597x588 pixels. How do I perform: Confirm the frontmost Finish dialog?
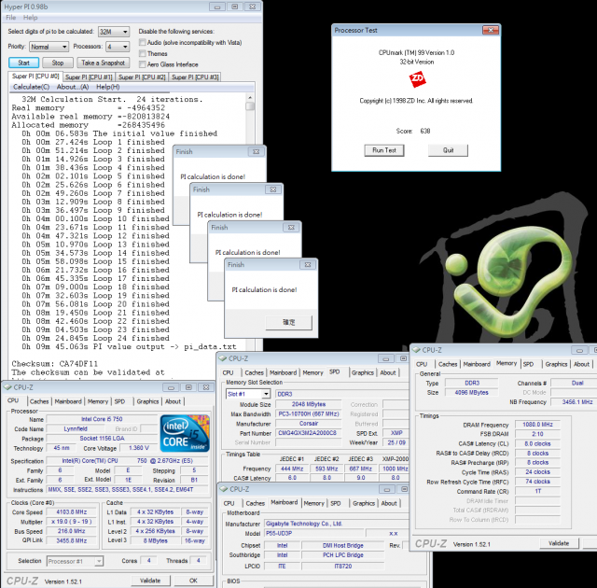tap(288, 322)
